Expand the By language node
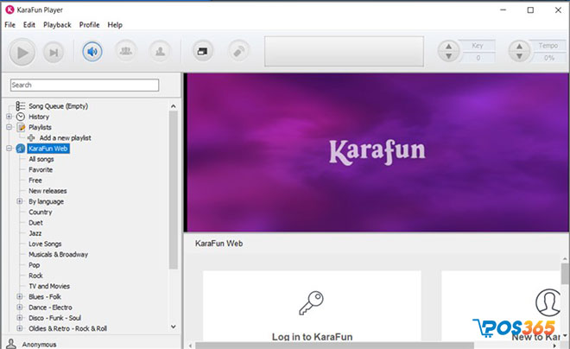Screen dimensions: 570x349 pos(20,201)
